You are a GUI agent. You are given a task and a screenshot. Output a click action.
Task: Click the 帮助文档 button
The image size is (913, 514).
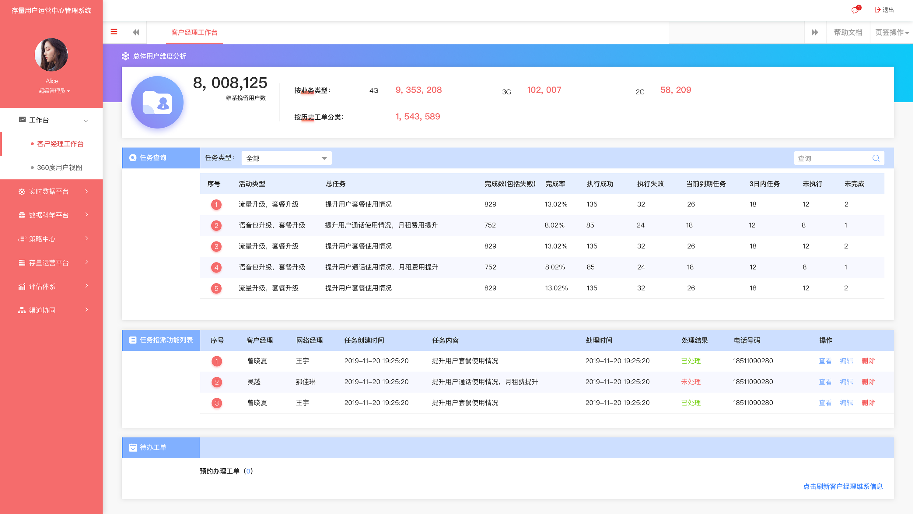848,32
